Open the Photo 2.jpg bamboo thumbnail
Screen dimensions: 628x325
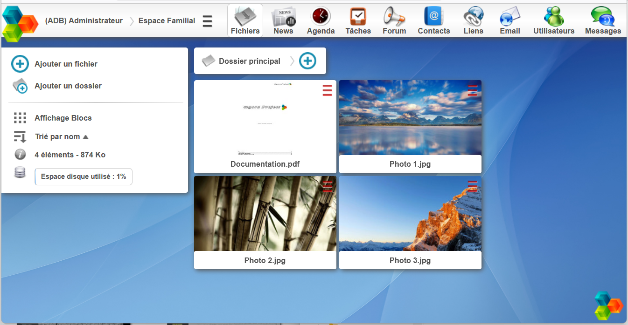pyautogui.click(x=265, y=214)
